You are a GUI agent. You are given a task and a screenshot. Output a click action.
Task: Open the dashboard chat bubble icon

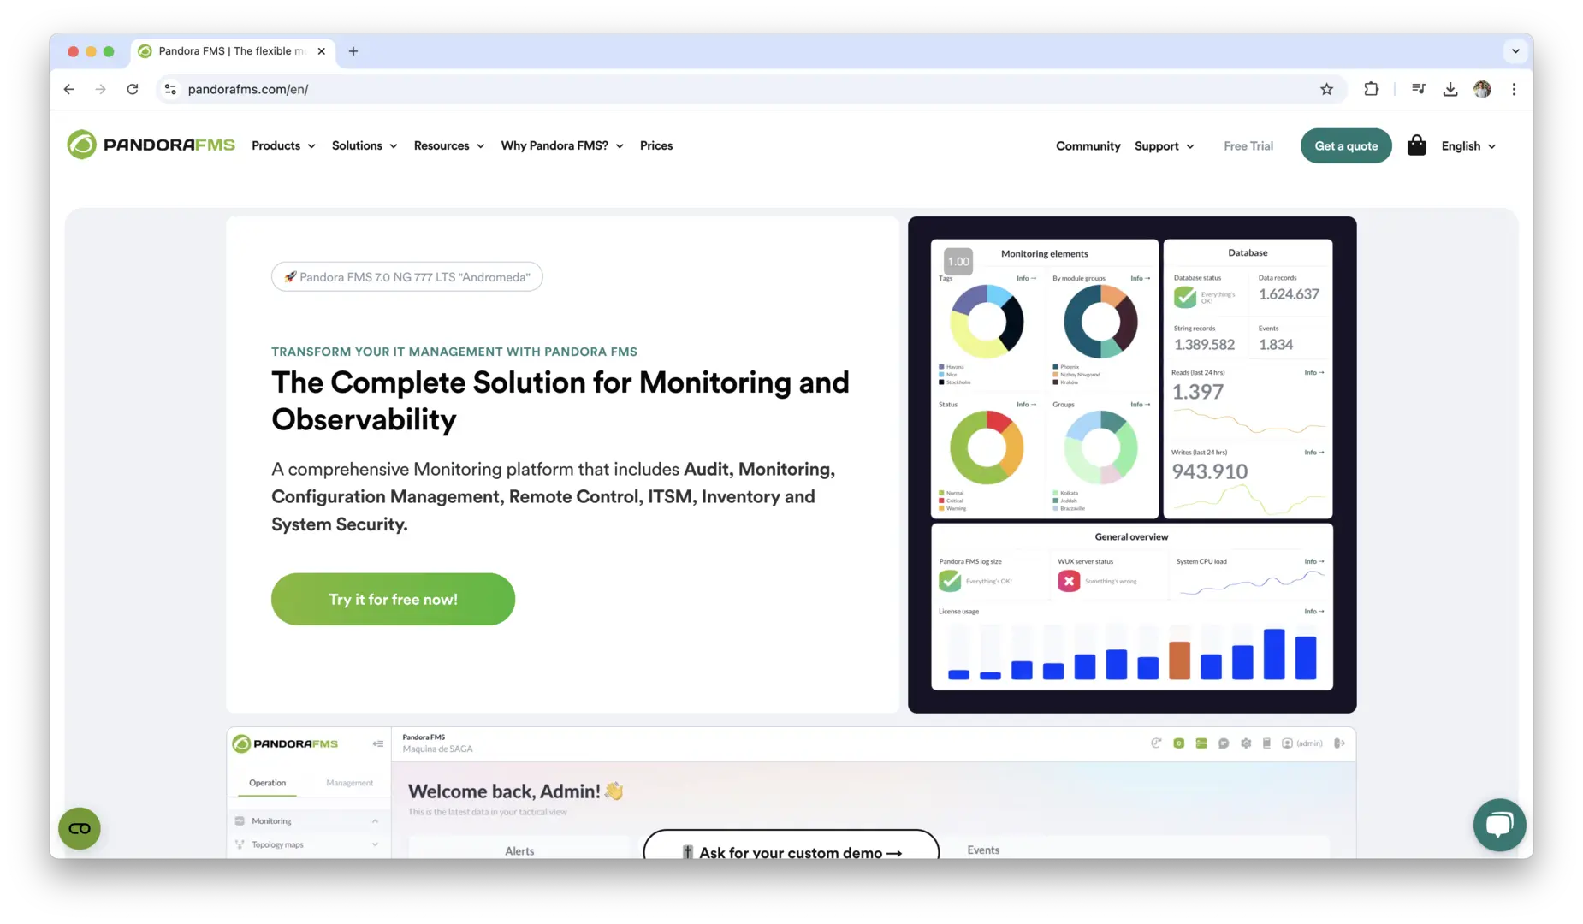click(1224, 743)
